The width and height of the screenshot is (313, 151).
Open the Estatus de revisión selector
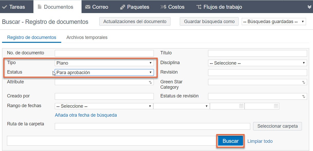[257, 96]
